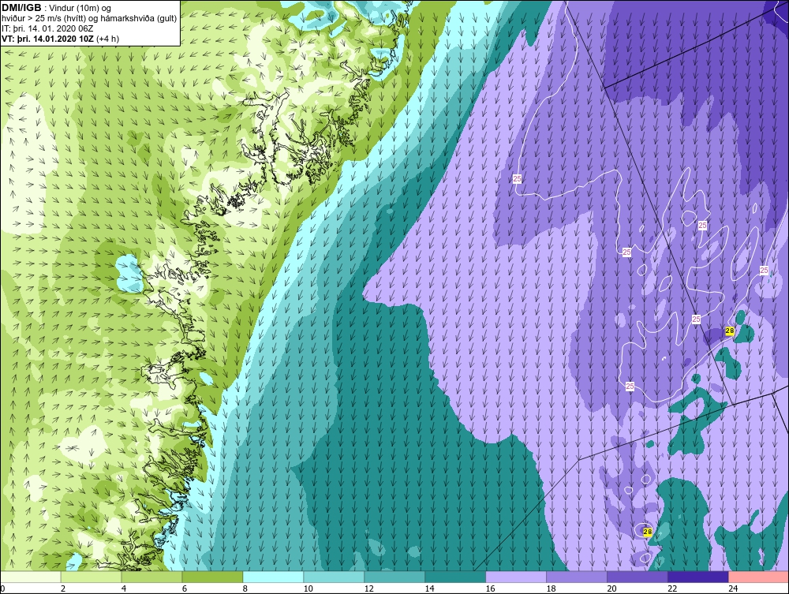789x594 pixels.
Task: Select the 6–8 m/s olive green legend swatch
Action: click(x=212, y=577)
